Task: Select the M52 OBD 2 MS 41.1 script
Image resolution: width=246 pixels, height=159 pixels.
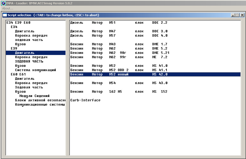Action: 155,70
